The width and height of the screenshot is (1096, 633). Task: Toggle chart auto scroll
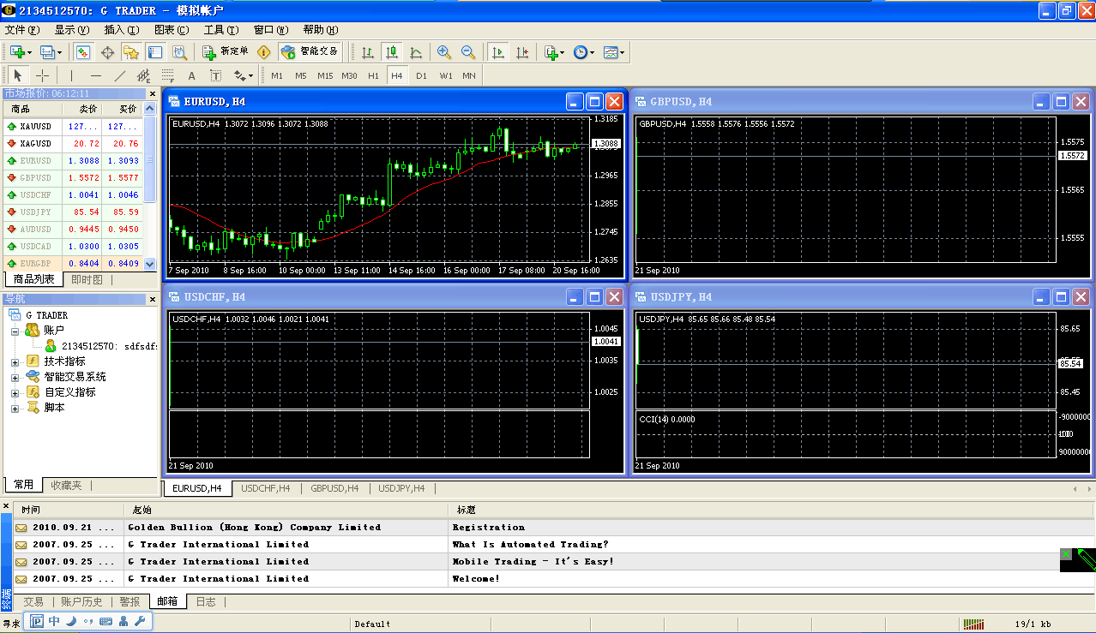point(498,52)
